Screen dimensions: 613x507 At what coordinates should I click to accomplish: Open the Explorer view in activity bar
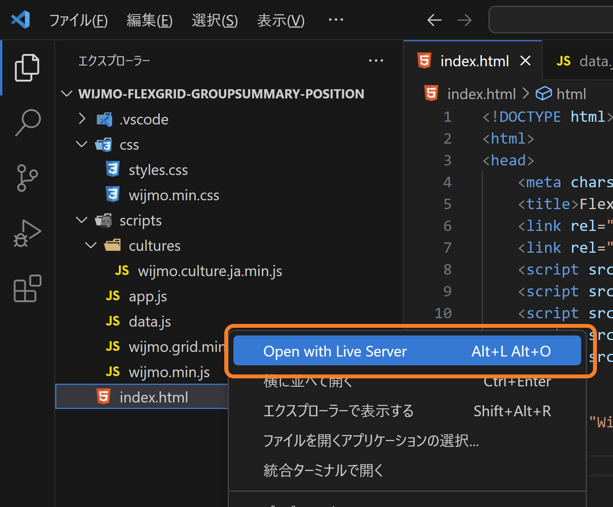(27, 68)
